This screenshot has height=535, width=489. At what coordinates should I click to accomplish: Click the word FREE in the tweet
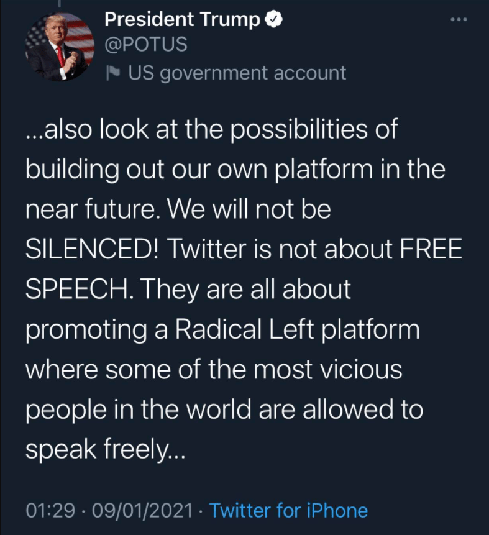click(431, 249)
